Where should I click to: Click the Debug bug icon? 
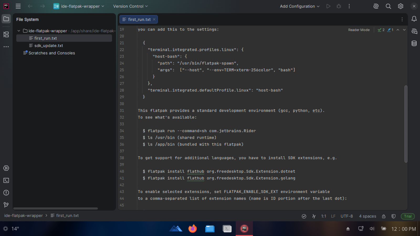tap(339, 6)
